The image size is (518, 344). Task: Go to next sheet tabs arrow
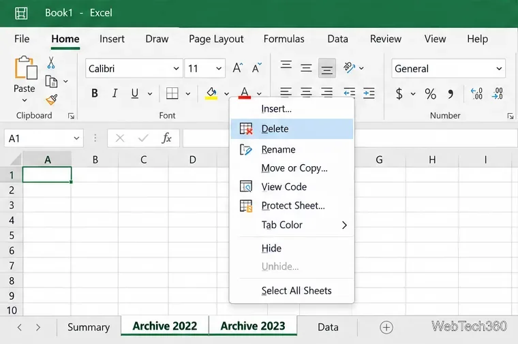tap(38, 327)
